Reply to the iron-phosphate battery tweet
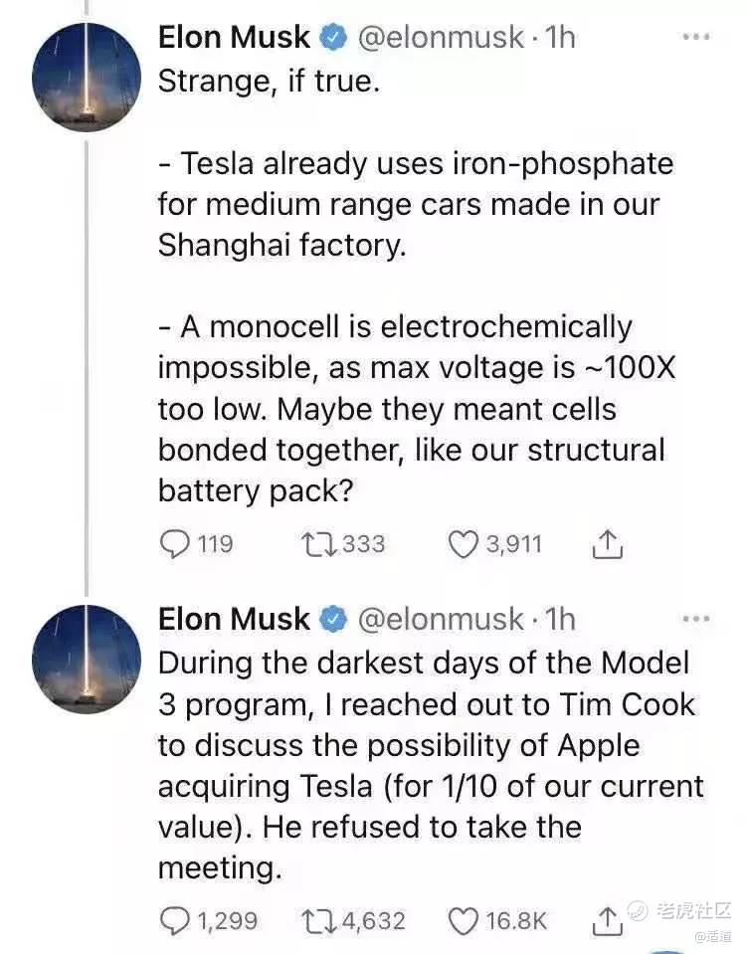The image size is (746, 954). 175,543
